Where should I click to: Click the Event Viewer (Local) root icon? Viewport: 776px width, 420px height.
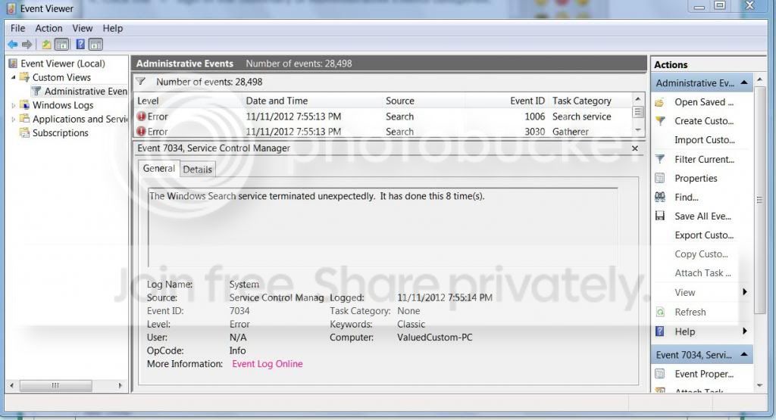tap(14, 64)
